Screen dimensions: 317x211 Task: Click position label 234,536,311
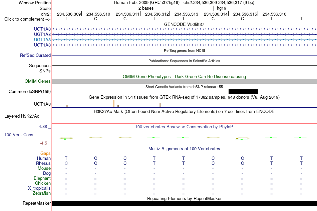click(127, 14)
